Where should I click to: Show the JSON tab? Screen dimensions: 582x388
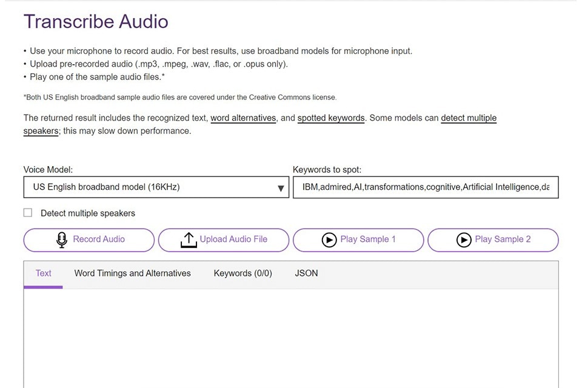point(306,273)
